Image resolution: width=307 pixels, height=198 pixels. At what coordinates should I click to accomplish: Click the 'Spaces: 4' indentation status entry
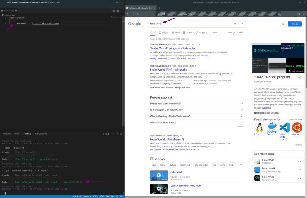[87, 196]
